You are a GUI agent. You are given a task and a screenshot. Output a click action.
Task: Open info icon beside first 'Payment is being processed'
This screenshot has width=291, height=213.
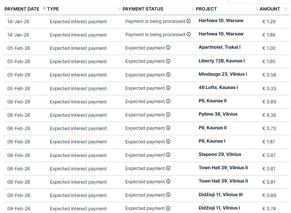tap(188, 21)
